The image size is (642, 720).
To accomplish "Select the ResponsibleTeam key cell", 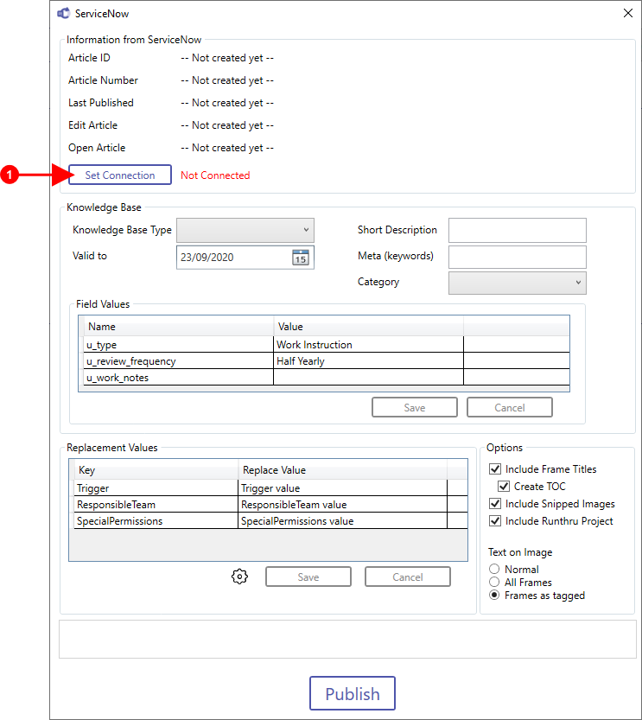I will click(156, 504).
